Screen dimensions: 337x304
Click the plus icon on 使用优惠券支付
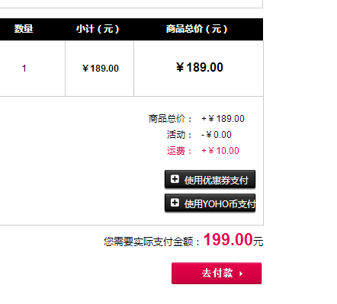(x=175, y=179)
